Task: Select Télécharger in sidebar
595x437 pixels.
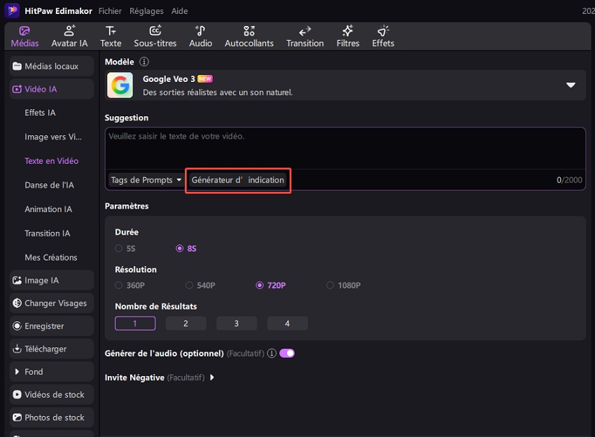Action: click(x=52, y=349)
